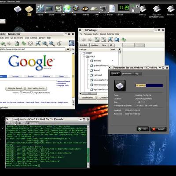Viewport: 176px width, 176px height.
Task: Click the green digital clock in panel
Action: tap(124, 7)
